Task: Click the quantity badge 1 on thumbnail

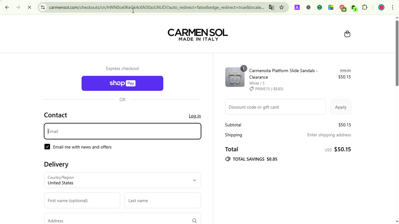Action: 244,69
